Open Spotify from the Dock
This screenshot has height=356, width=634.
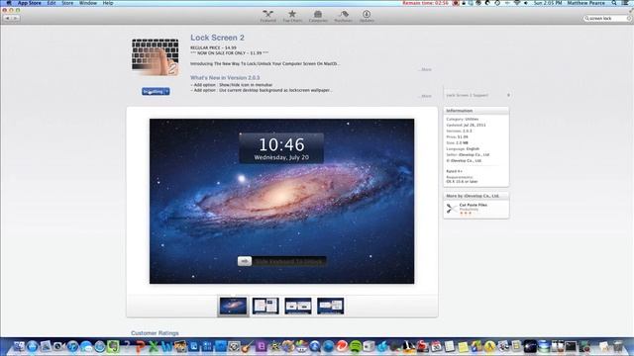point(356,346)
